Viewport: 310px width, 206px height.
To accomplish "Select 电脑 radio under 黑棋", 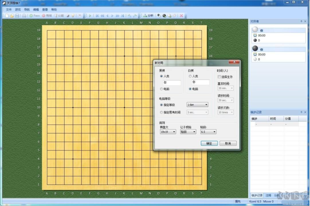I will (162, 89).
